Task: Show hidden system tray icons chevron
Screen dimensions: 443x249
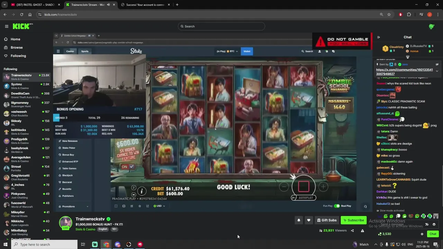Action: 376,245
